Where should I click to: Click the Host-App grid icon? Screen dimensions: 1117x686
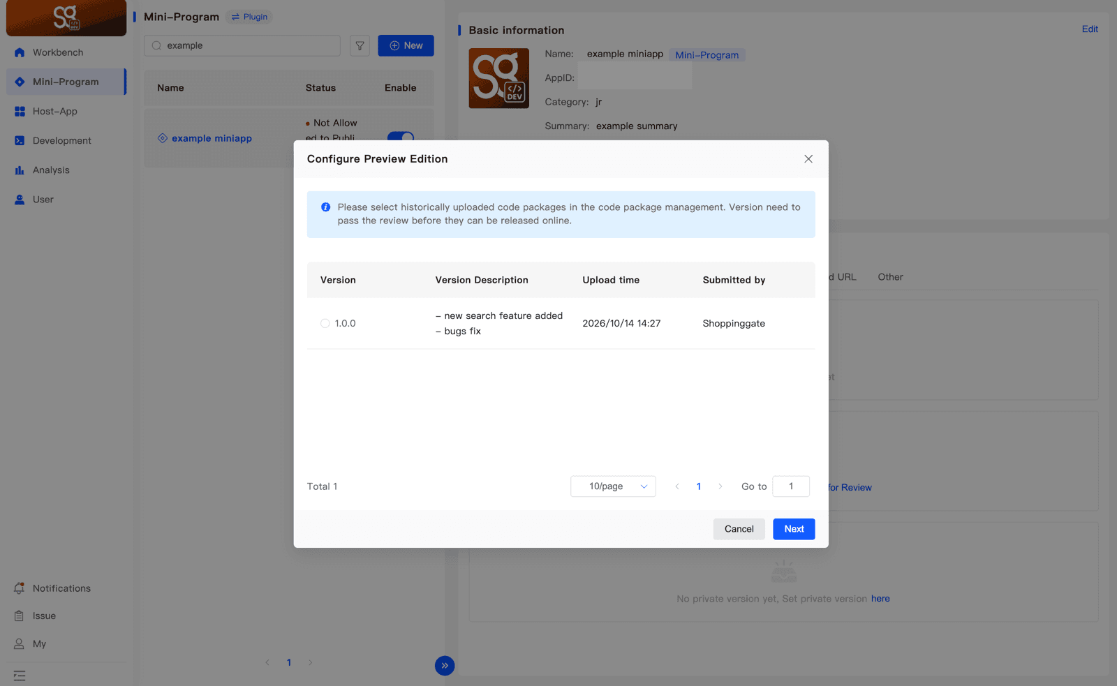click(x=20, y=111)
